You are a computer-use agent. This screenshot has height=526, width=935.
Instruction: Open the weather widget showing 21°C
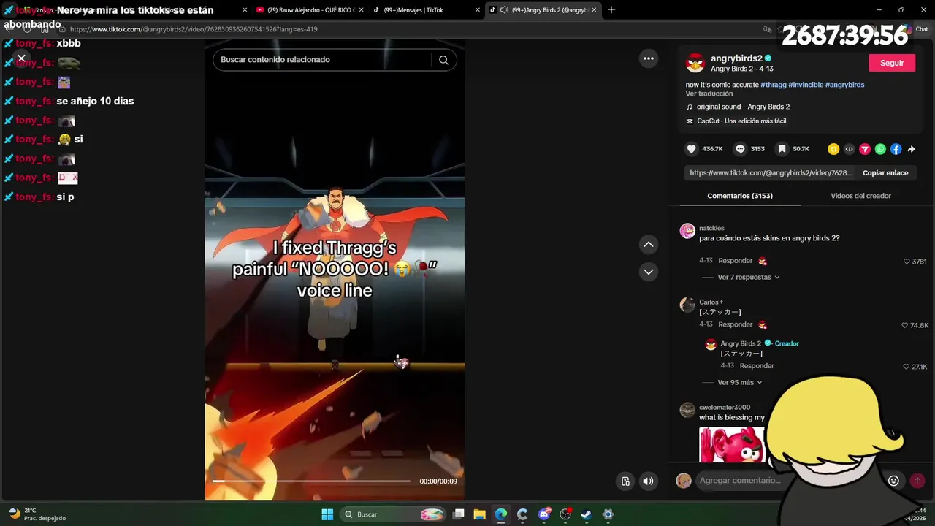[x=37, y=514]
